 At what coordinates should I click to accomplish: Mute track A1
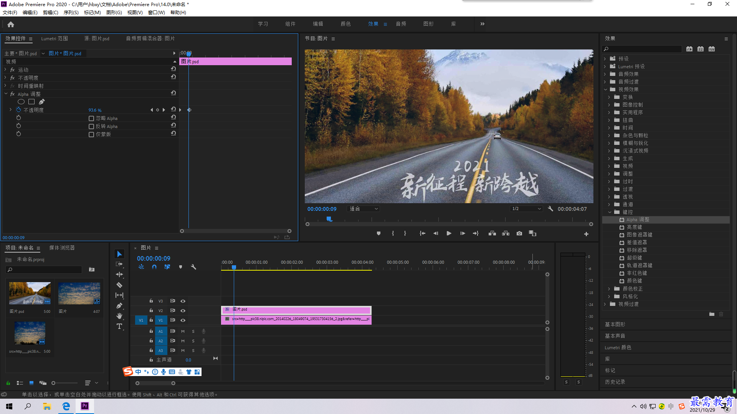pos(183,331)
